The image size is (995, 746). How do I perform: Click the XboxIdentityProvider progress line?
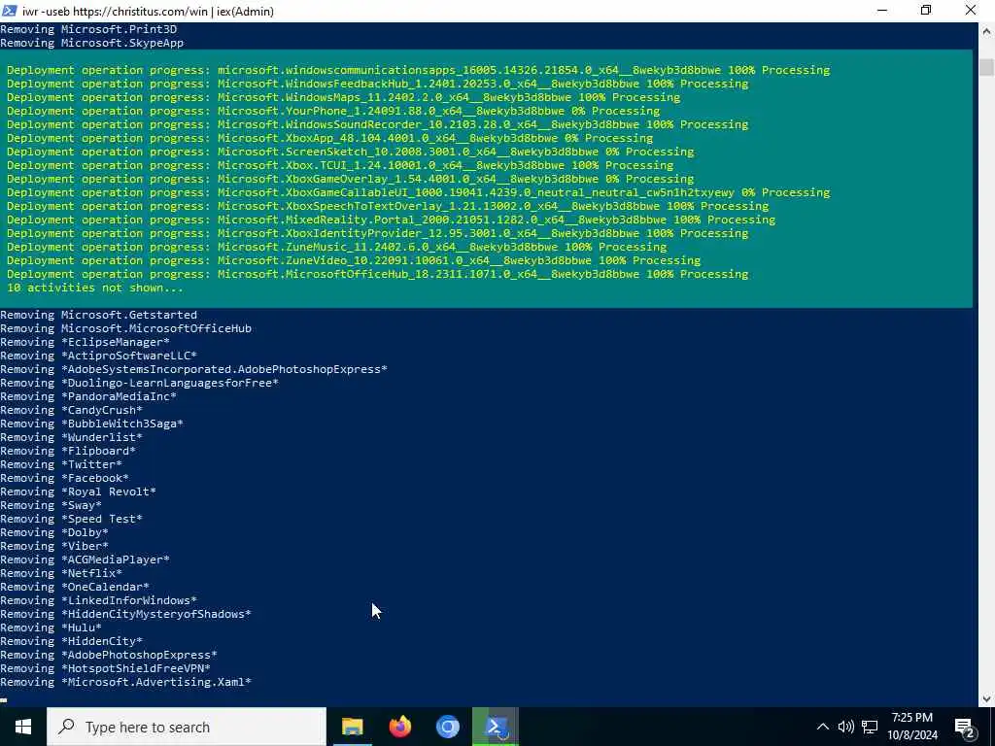pyautogui.click(x=378, y=233)
